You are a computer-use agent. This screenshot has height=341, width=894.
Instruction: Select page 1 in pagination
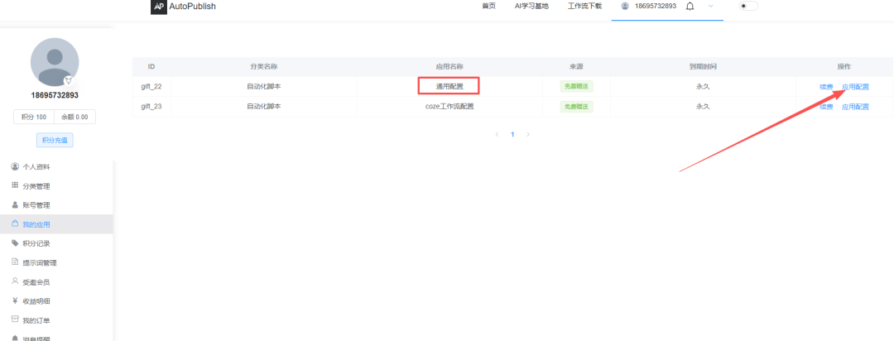pos(512,135)
